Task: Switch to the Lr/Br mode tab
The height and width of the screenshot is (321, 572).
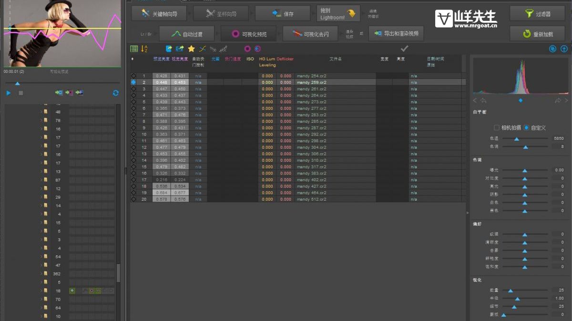Action: (145, 34)
